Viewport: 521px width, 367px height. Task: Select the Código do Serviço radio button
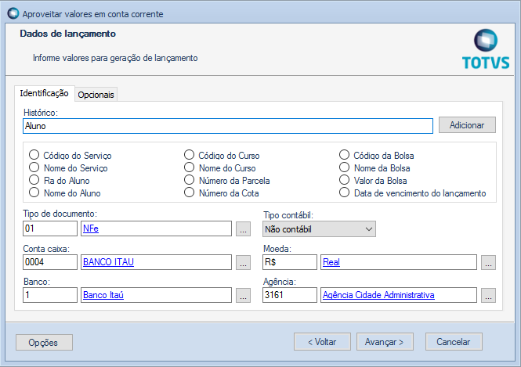(34, 155)
